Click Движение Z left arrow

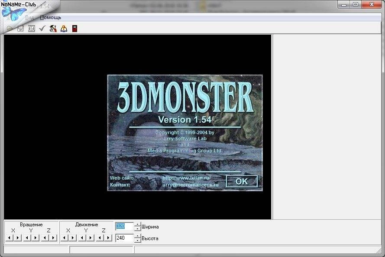100,238
